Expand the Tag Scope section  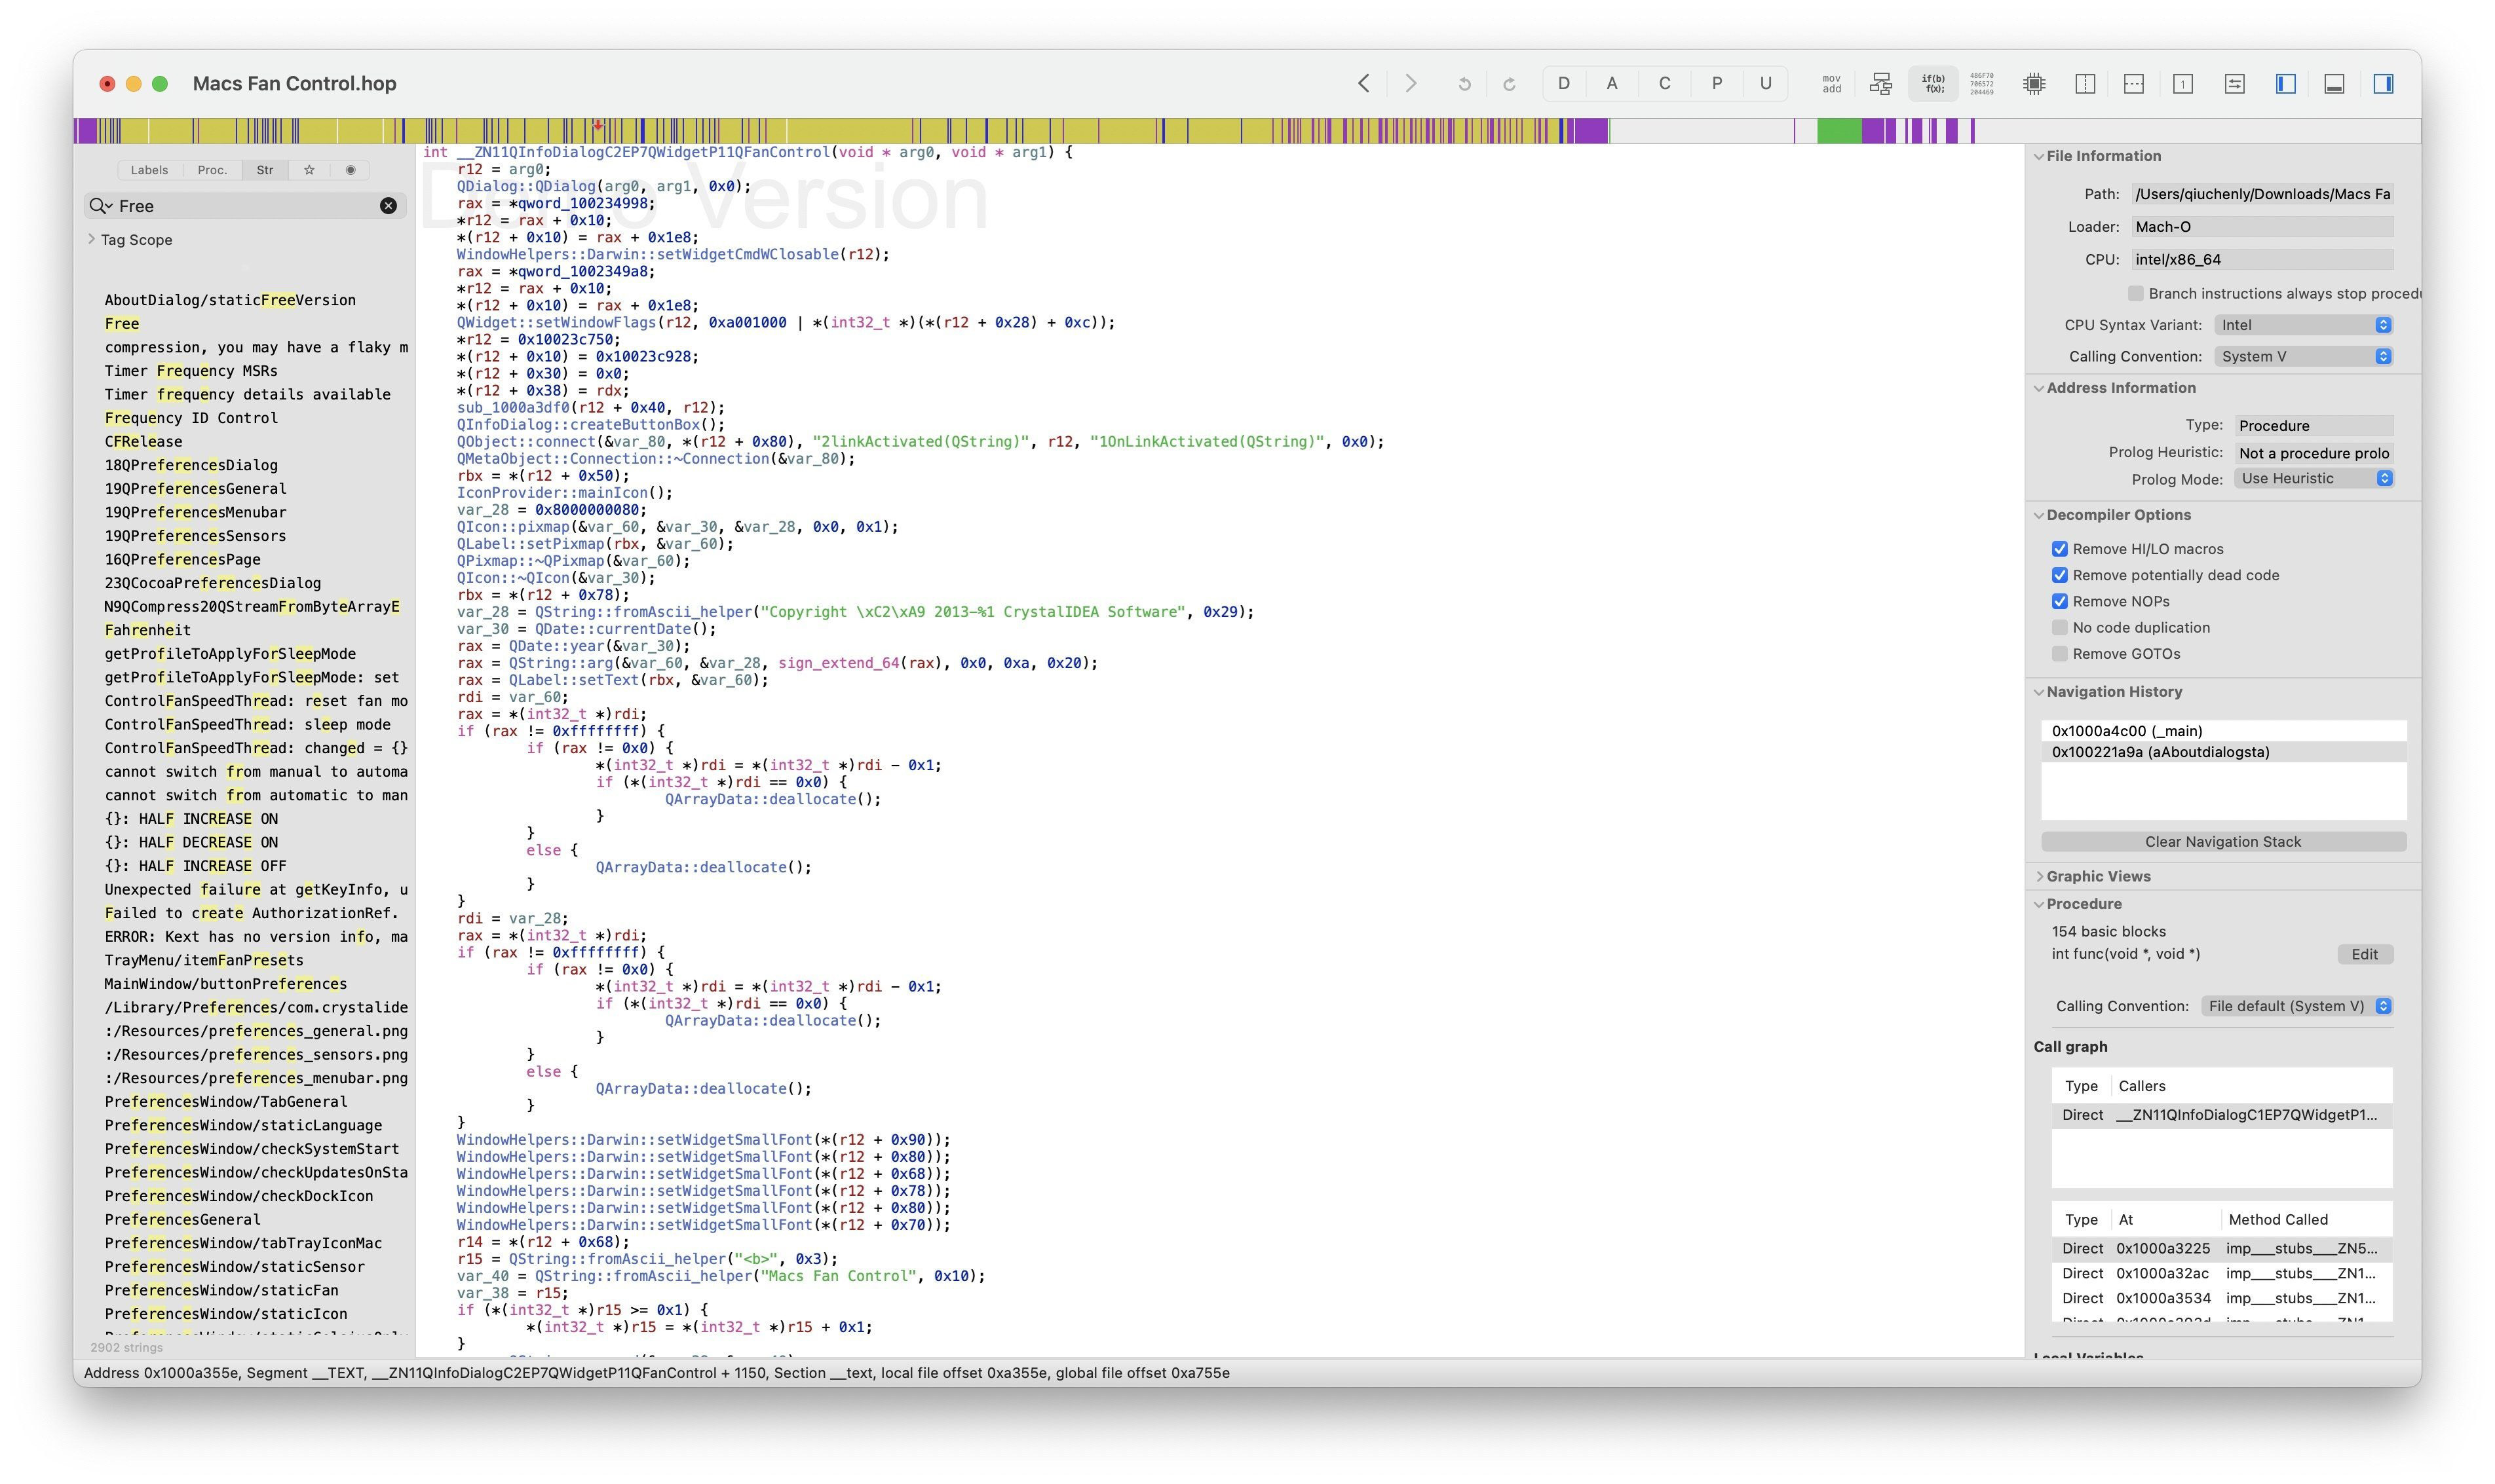coord(92,239)
